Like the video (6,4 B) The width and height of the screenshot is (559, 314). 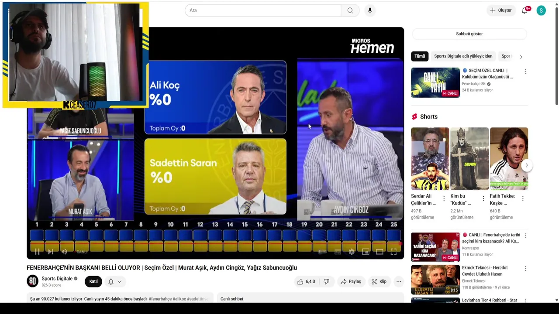pos(306,282)
